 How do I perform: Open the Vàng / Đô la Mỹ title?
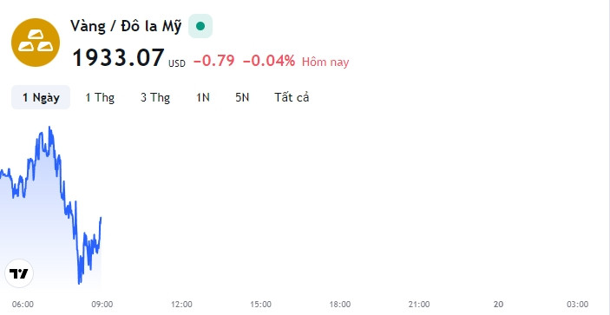pos(126,26)
